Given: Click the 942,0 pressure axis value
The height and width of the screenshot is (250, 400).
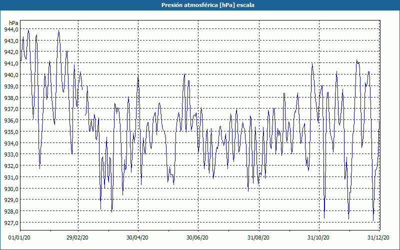Looking at the screenshot, I should (11, 52).
